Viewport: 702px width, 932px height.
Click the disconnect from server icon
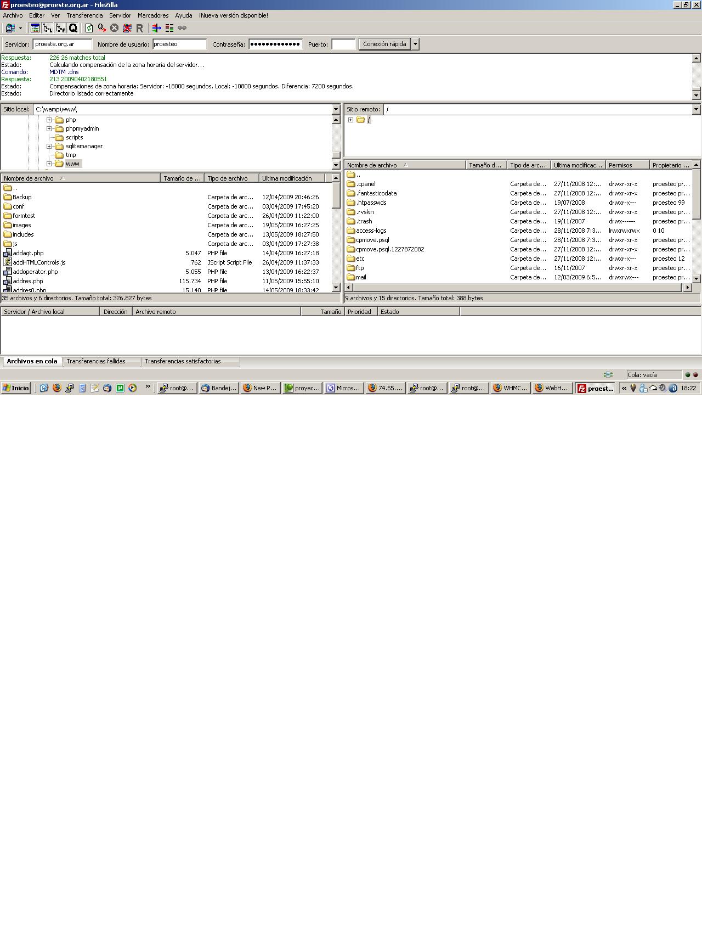(x=127, y=28)
